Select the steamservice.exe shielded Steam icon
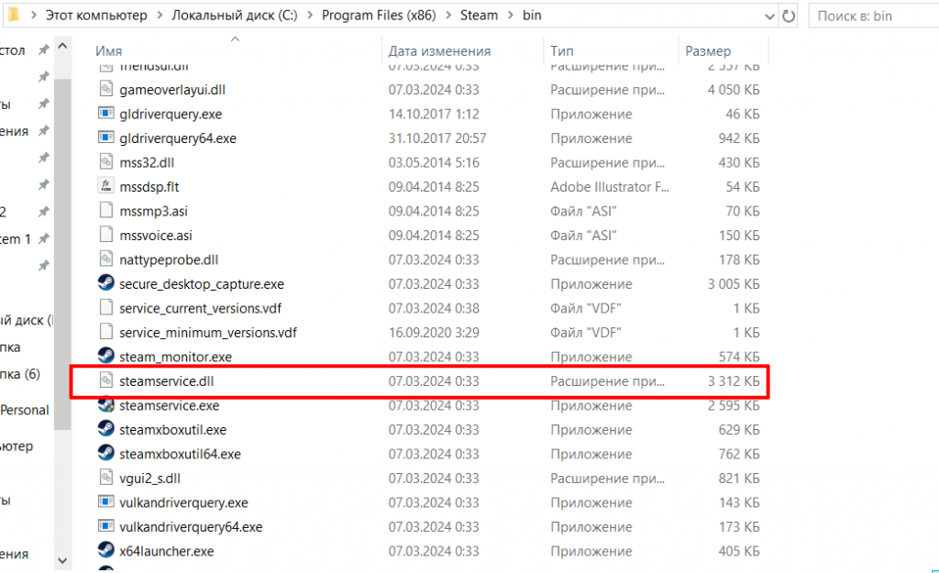 click(x=106, y=404)
